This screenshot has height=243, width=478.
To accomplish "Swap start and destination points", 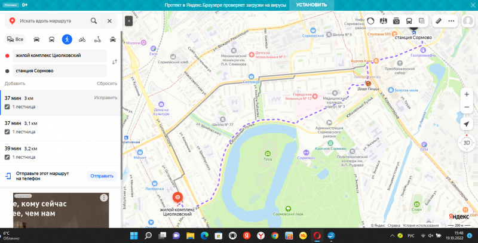I will (114, 62).
